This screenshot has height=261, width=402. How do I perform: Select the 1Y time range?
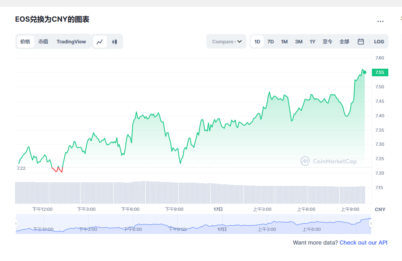312,41
